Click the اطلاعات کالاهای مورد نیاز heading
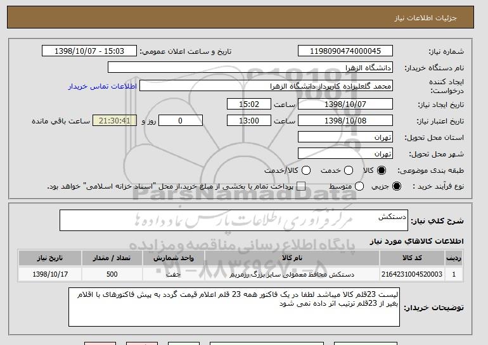 (x=417, y=241)
